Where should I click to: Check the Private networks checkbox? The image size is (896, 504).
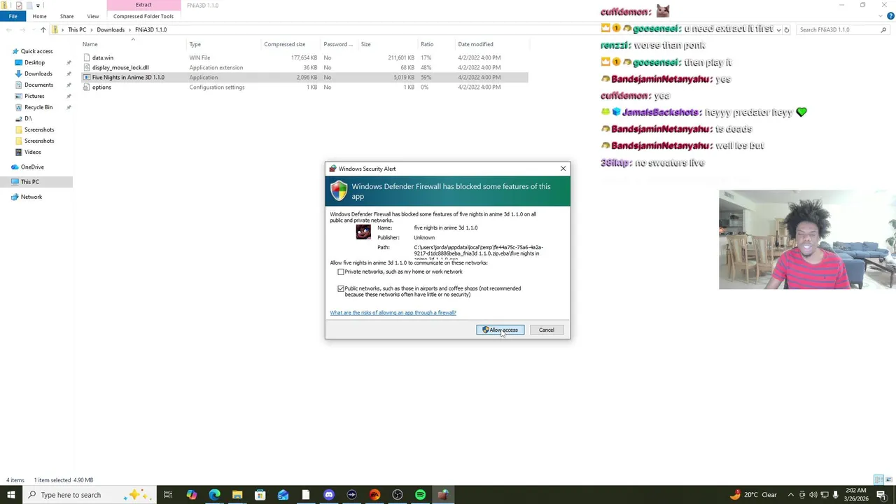(341, 272)
